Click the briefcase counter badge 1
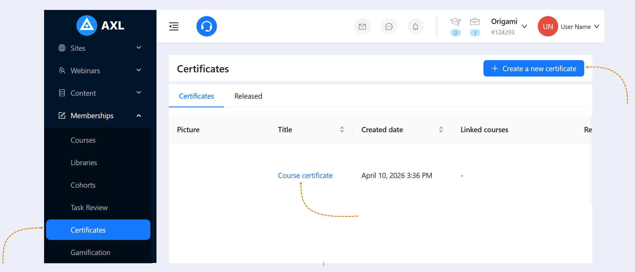This screenshot has width=635, height=272. point(475,33)
